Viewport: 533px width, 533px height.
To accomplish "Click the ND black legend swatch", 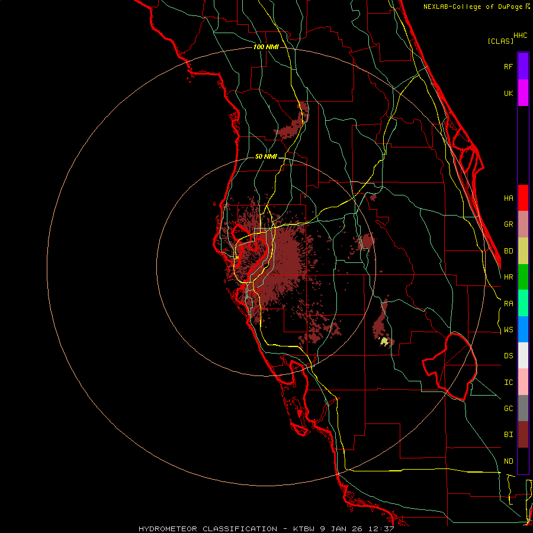I will [x=523, y=461].
